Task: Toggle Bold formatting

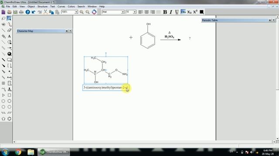Action: coord(165,12)
